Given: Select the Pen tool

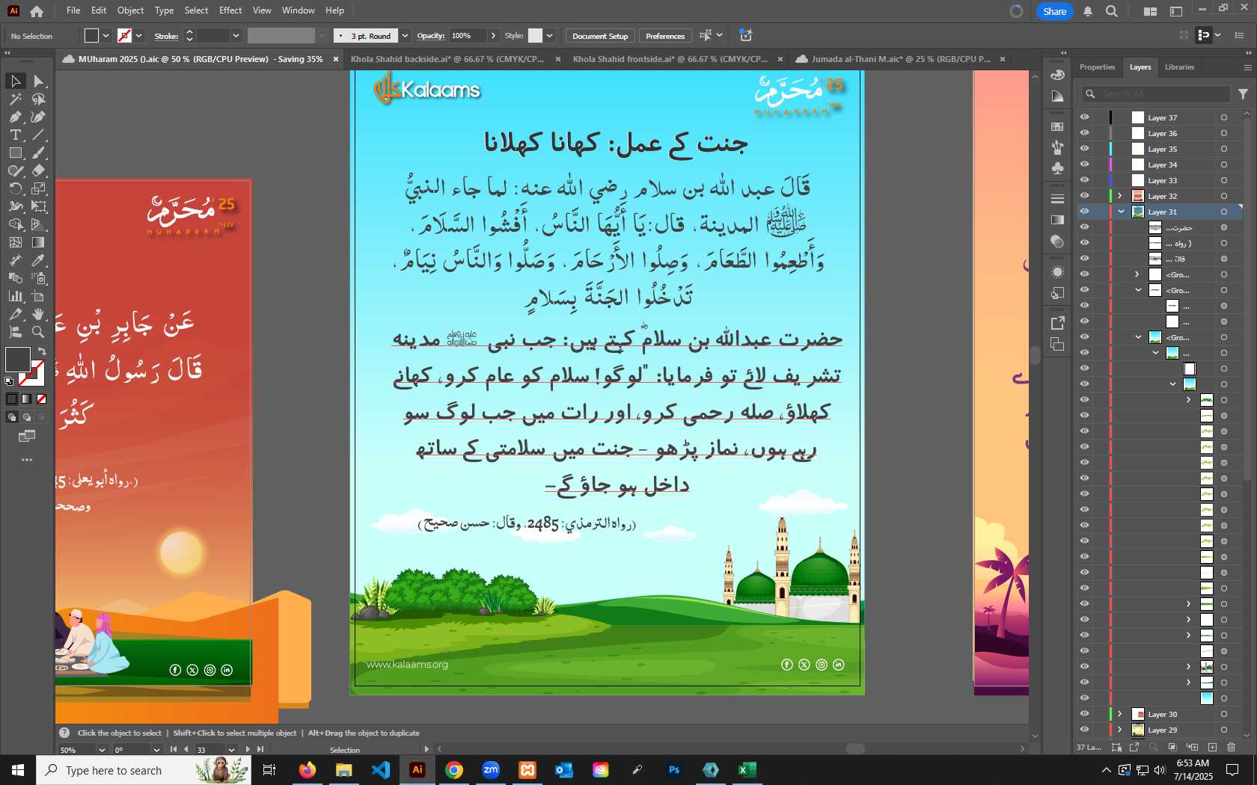Looking at the screenshot, I should click(x=15, y=117).
